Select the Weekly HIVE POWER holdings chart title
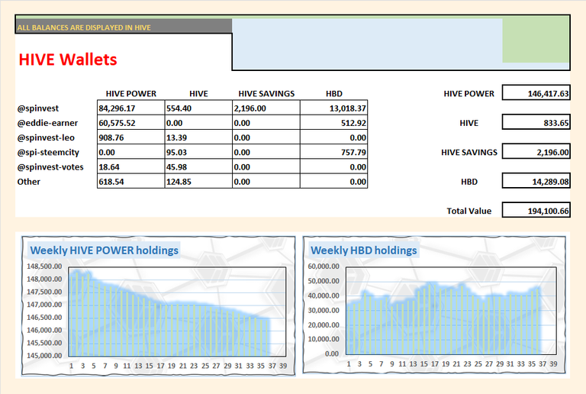The image size is (586, 394). click(105, 250)
